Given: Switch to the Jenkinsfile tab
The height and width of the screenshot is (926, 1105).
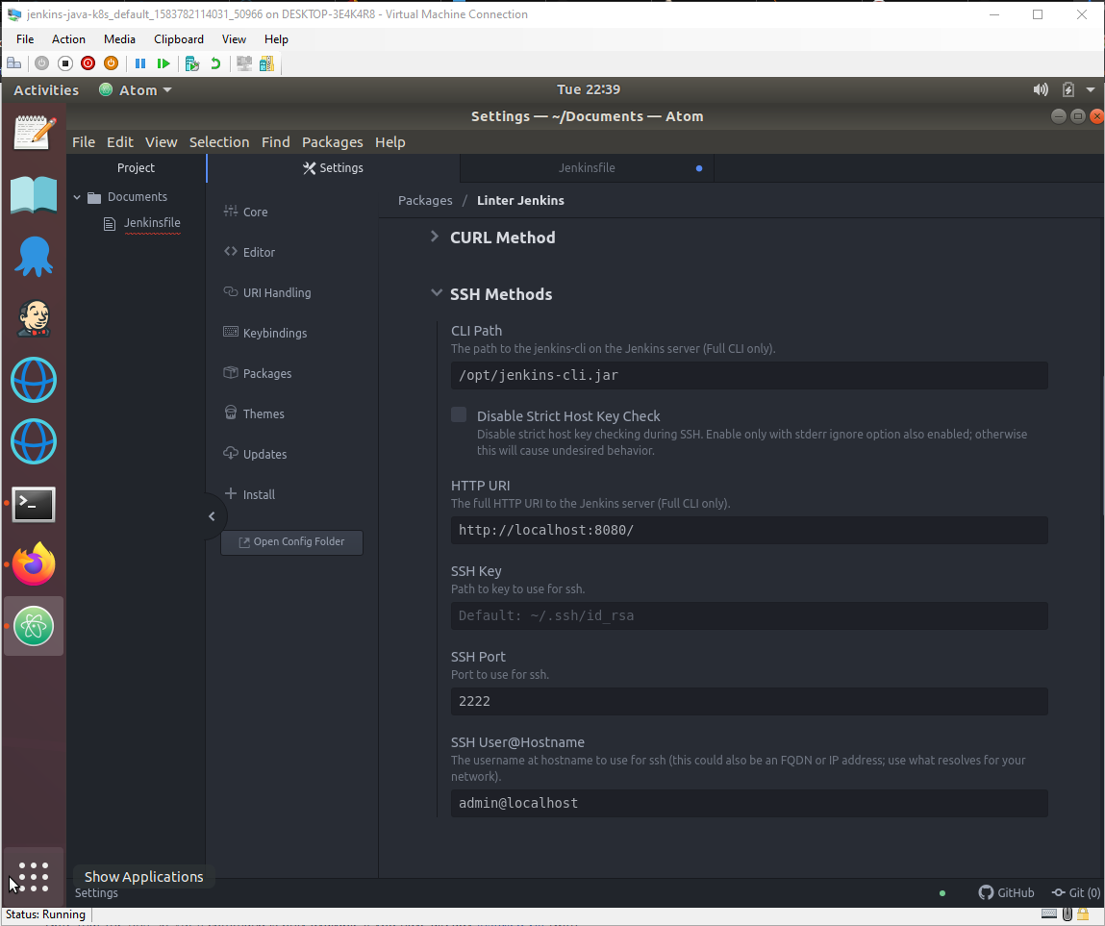Looking at the screenshot, I should pos(587,168).
